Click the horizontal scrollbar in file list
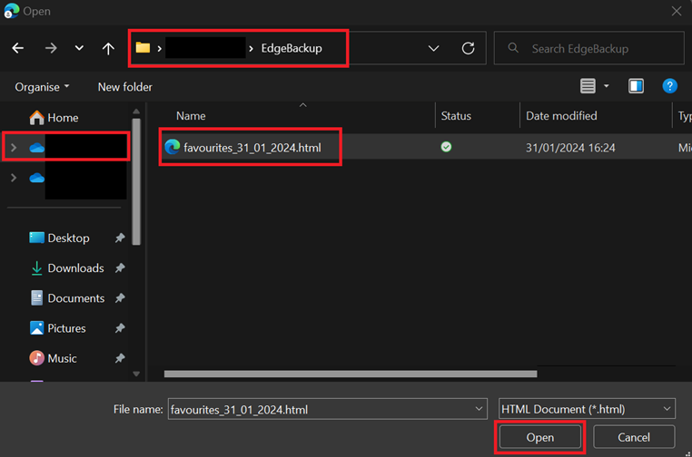Screen dimensions: 692x457 pyautogui.click(x=350, y=374)
